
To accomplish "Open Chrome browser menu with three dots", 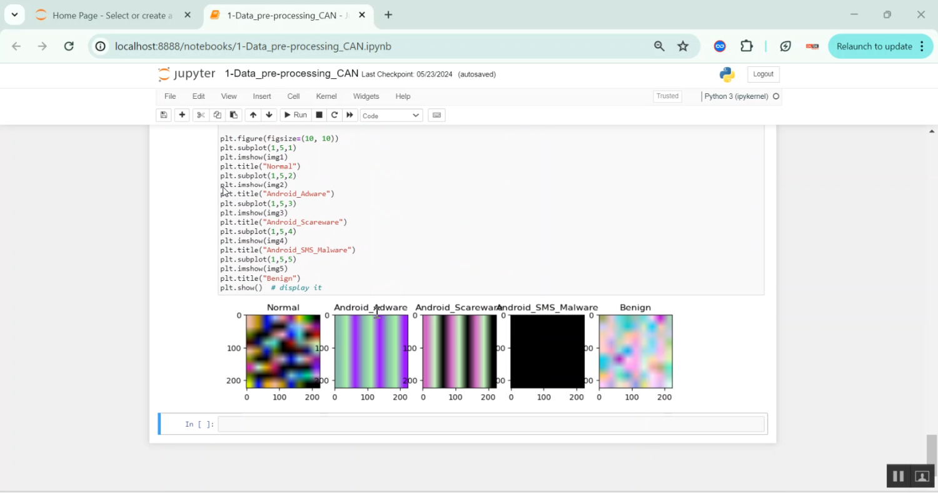I will click(x=922, y=46).
